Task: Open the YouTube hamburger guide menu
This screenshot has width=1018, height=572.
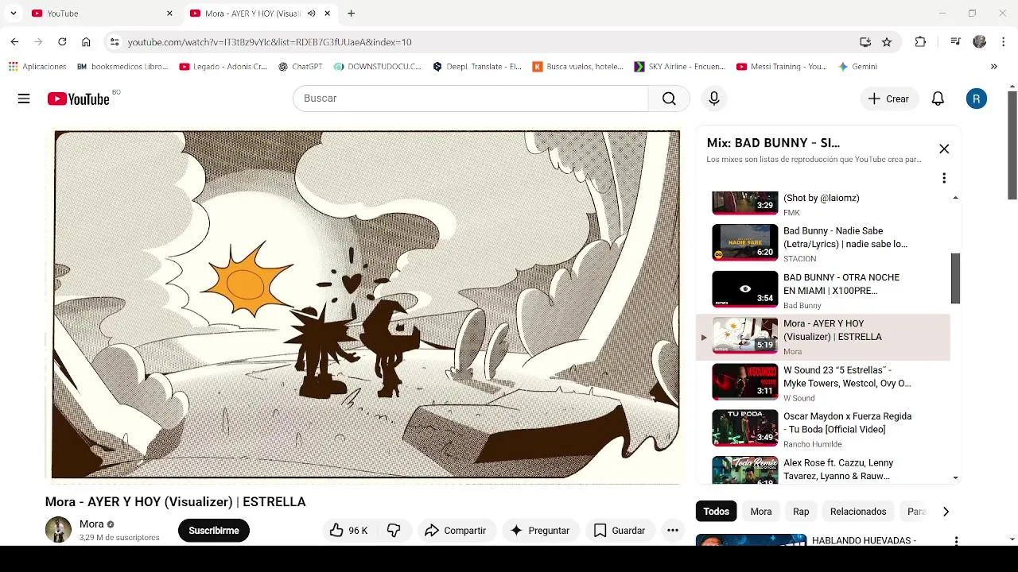Action: 24,99
